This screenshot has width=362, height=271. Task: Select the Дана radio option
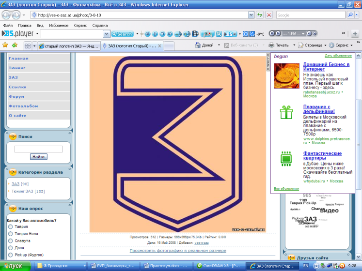click(x=10, y=248)
